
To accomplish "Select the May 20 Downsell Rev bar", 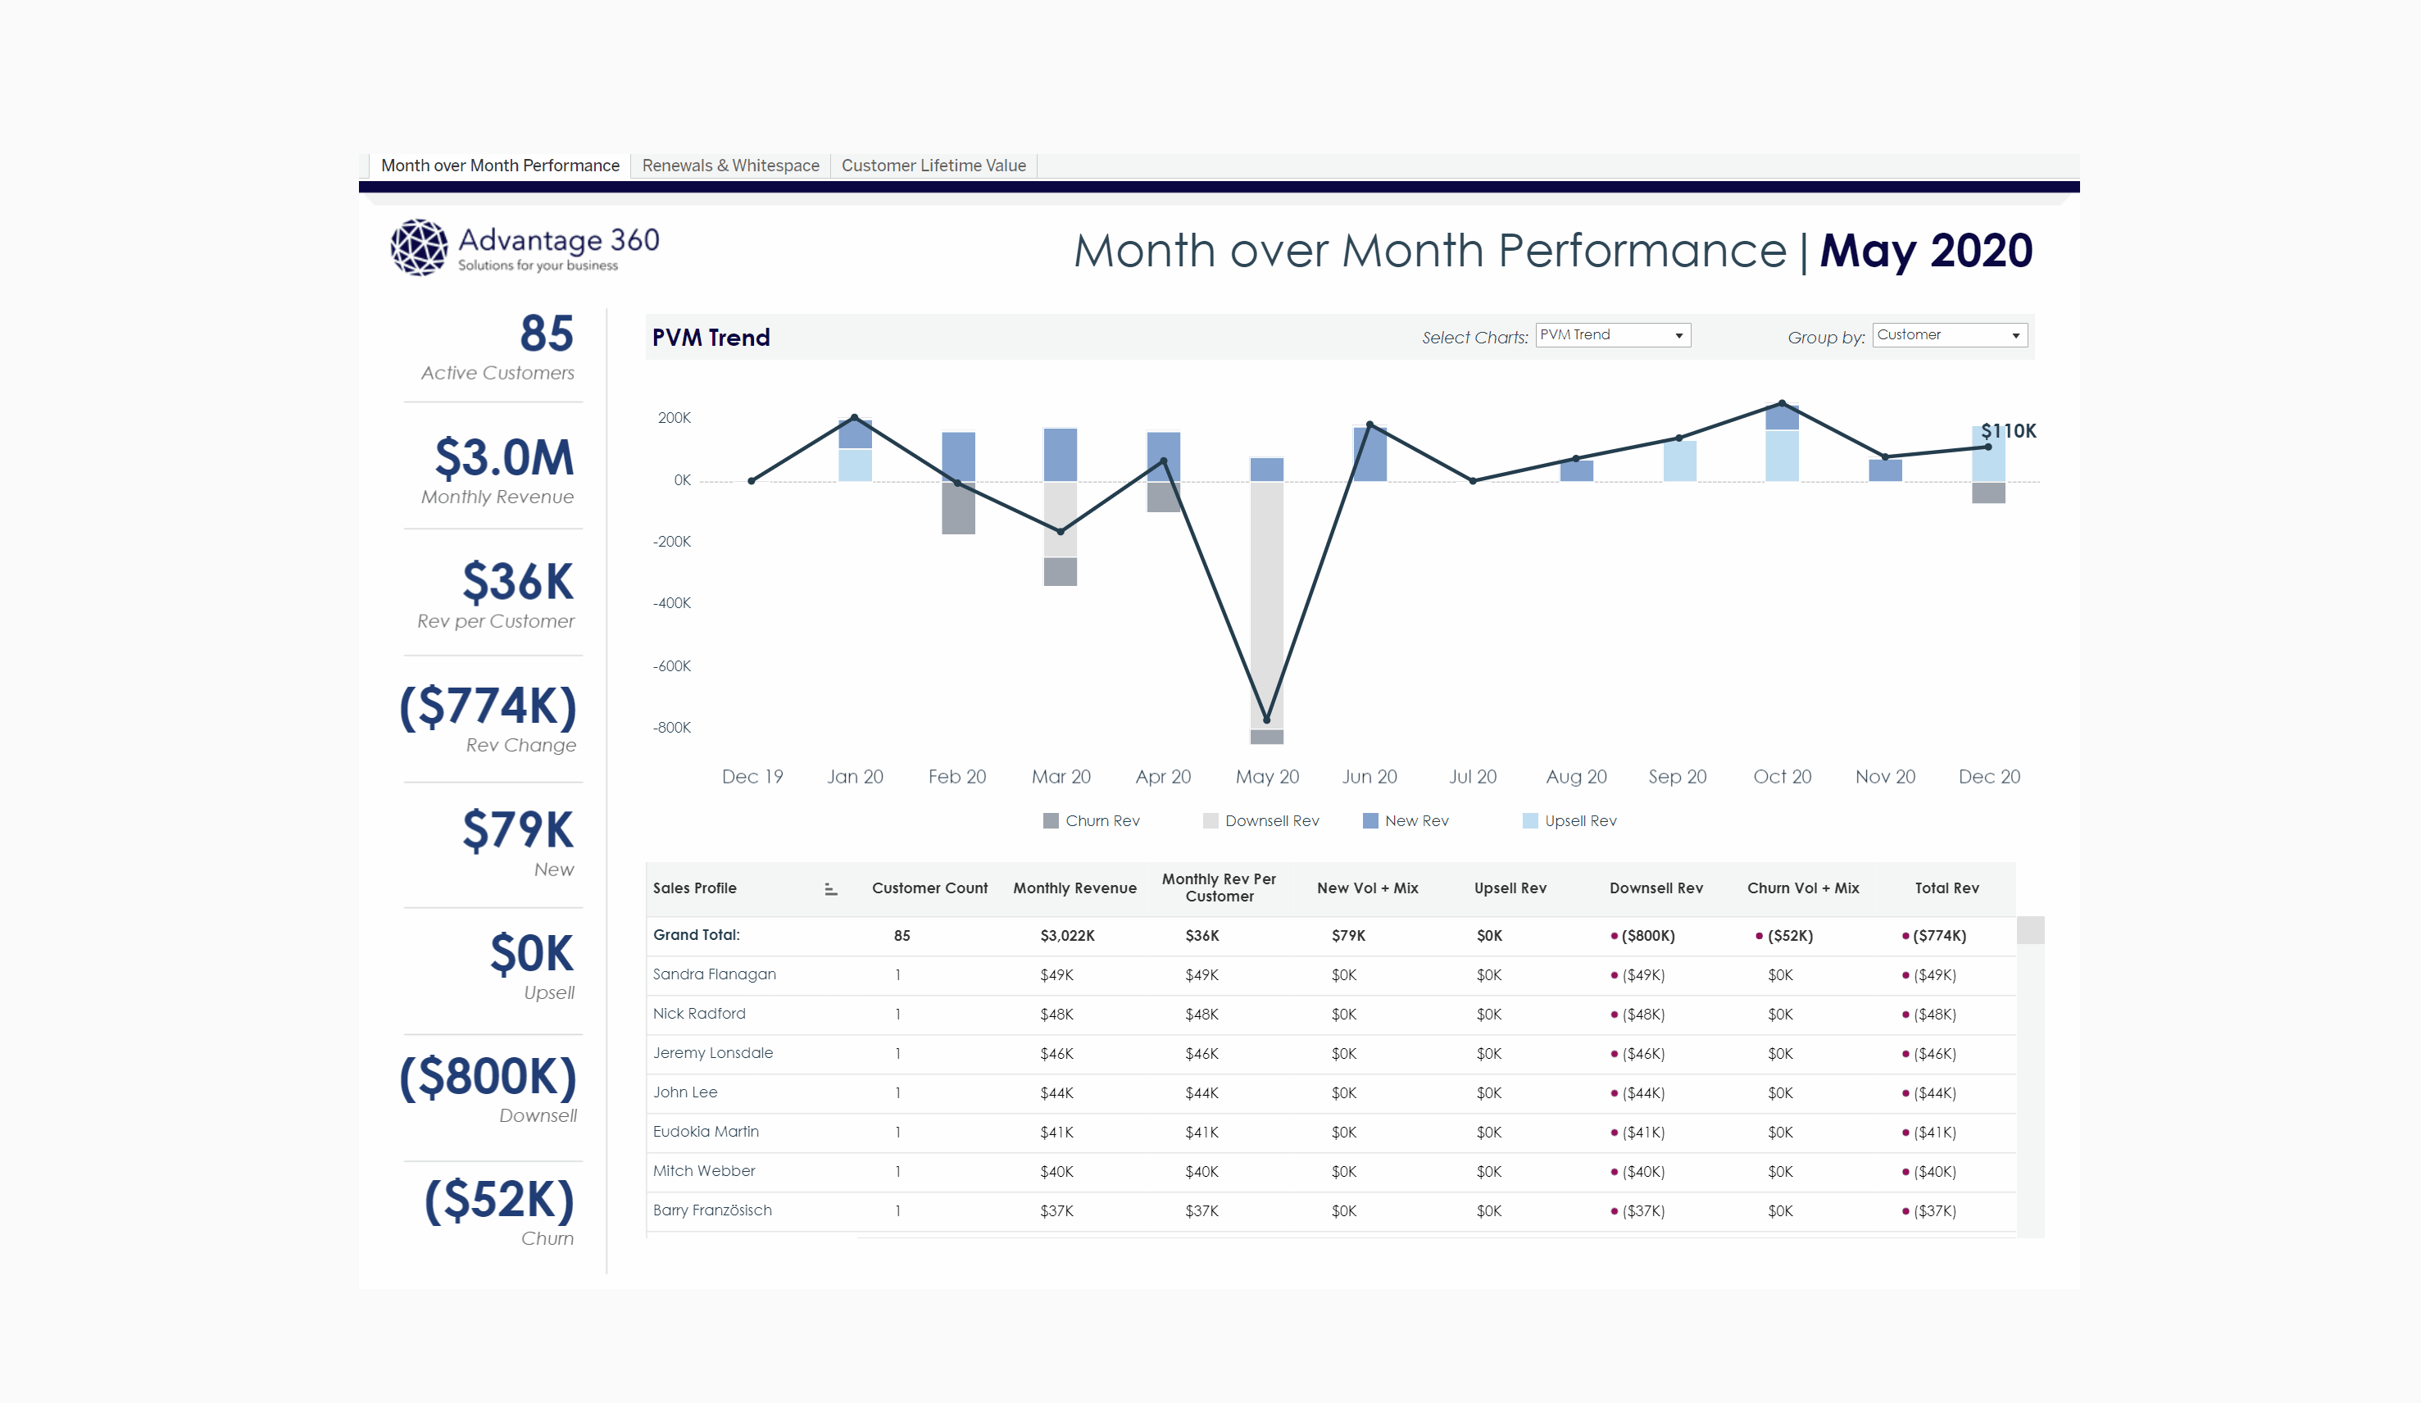I will point(1266,606).
